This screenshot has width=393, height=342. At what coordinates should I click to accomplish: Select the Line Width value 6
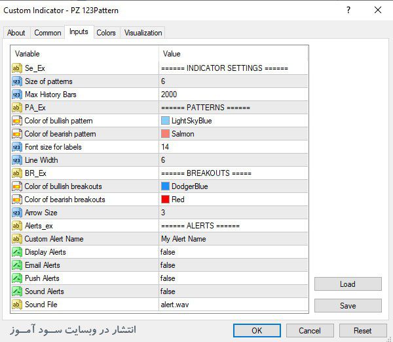pyautogui.click(x=163, y=160)
